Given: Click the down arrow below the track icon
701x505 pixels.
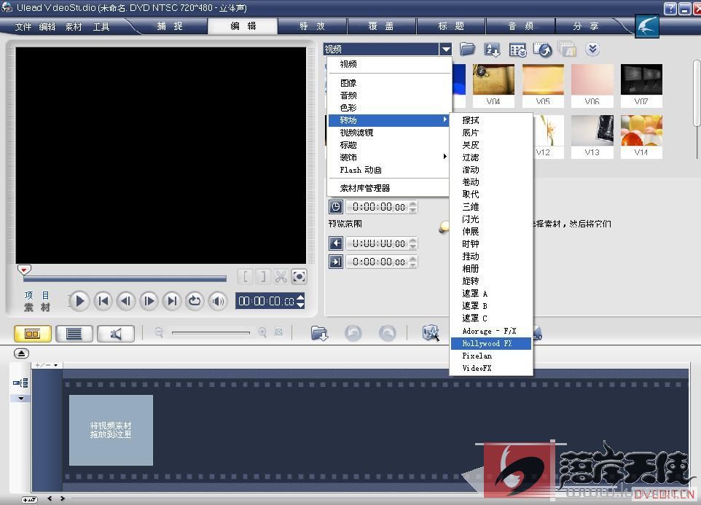Looking at the screenshot, I should [x=20, y=398].
